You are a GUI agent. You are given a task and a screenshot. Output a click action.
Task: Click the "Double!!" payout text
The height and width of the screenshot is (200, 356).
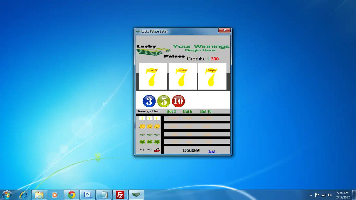[x=192, y=150]
